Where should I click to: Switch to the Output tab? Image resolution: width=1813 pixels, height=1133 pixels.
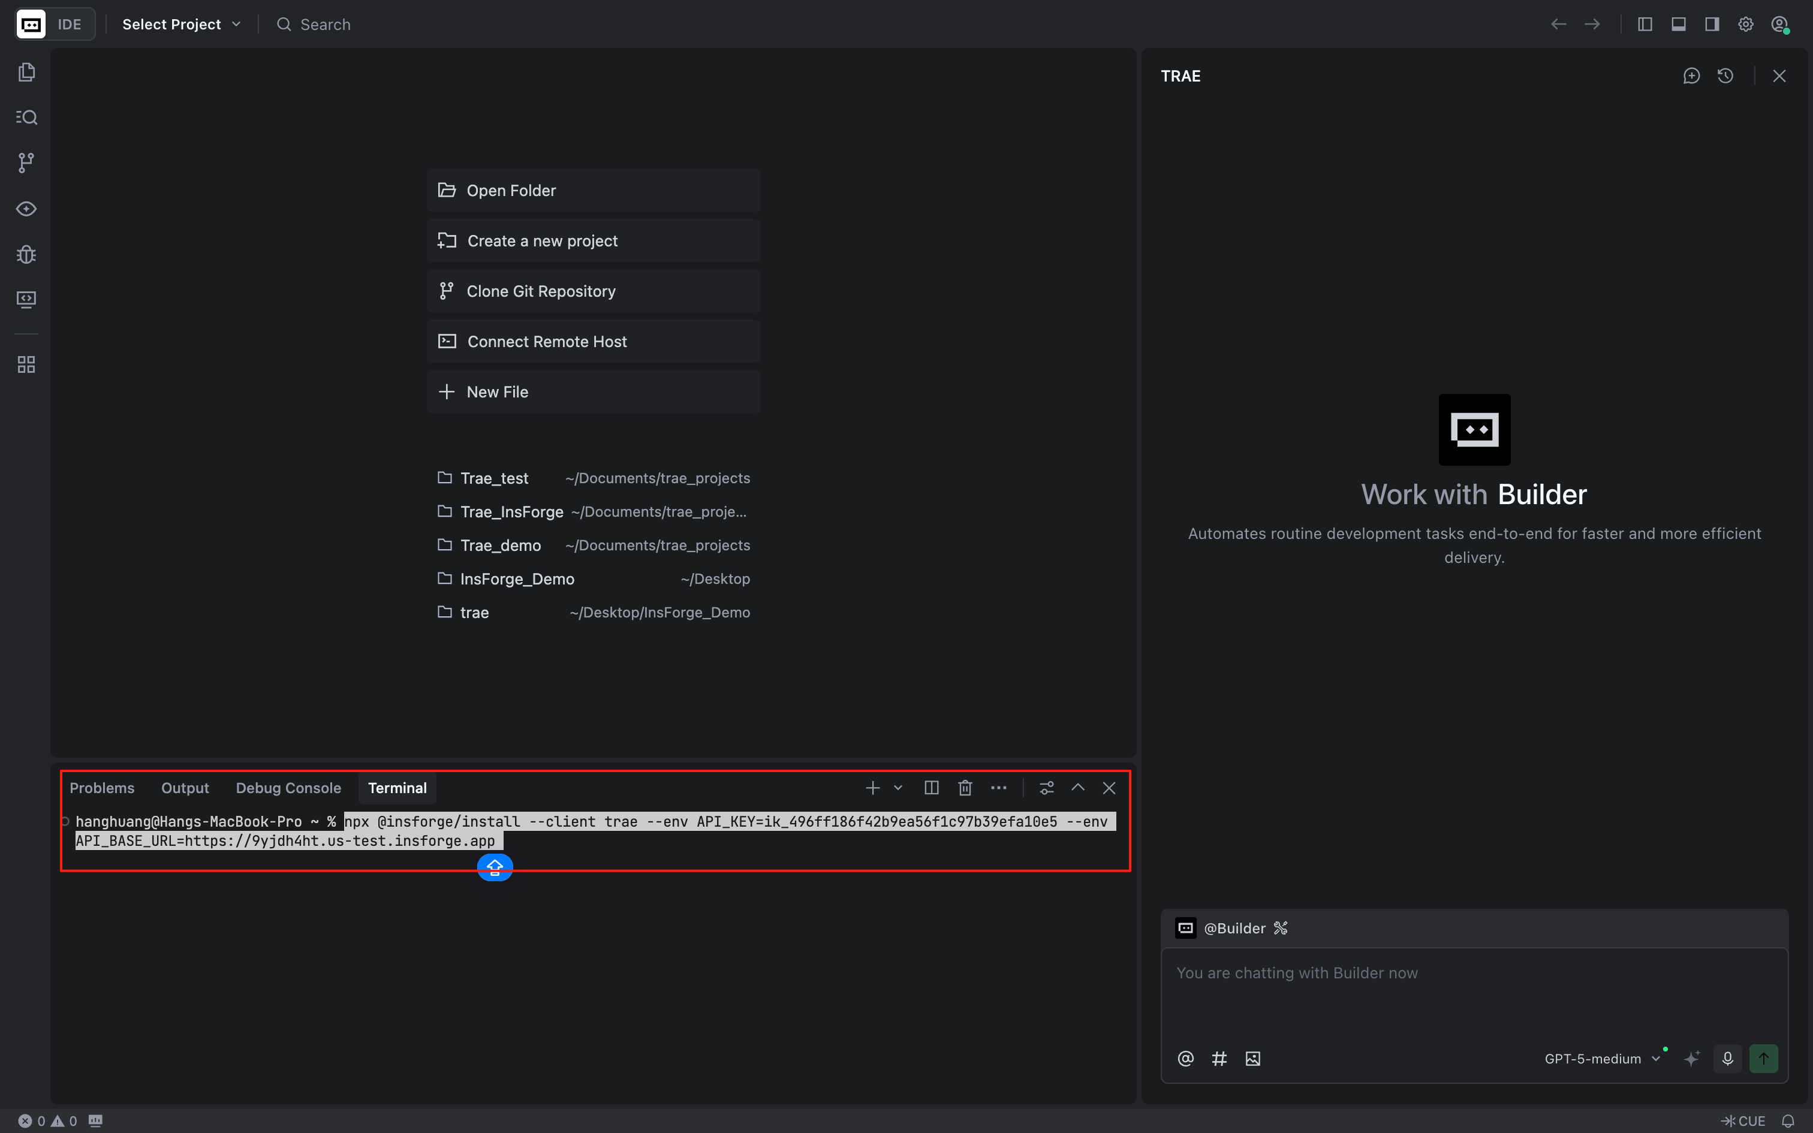point(185,788)
